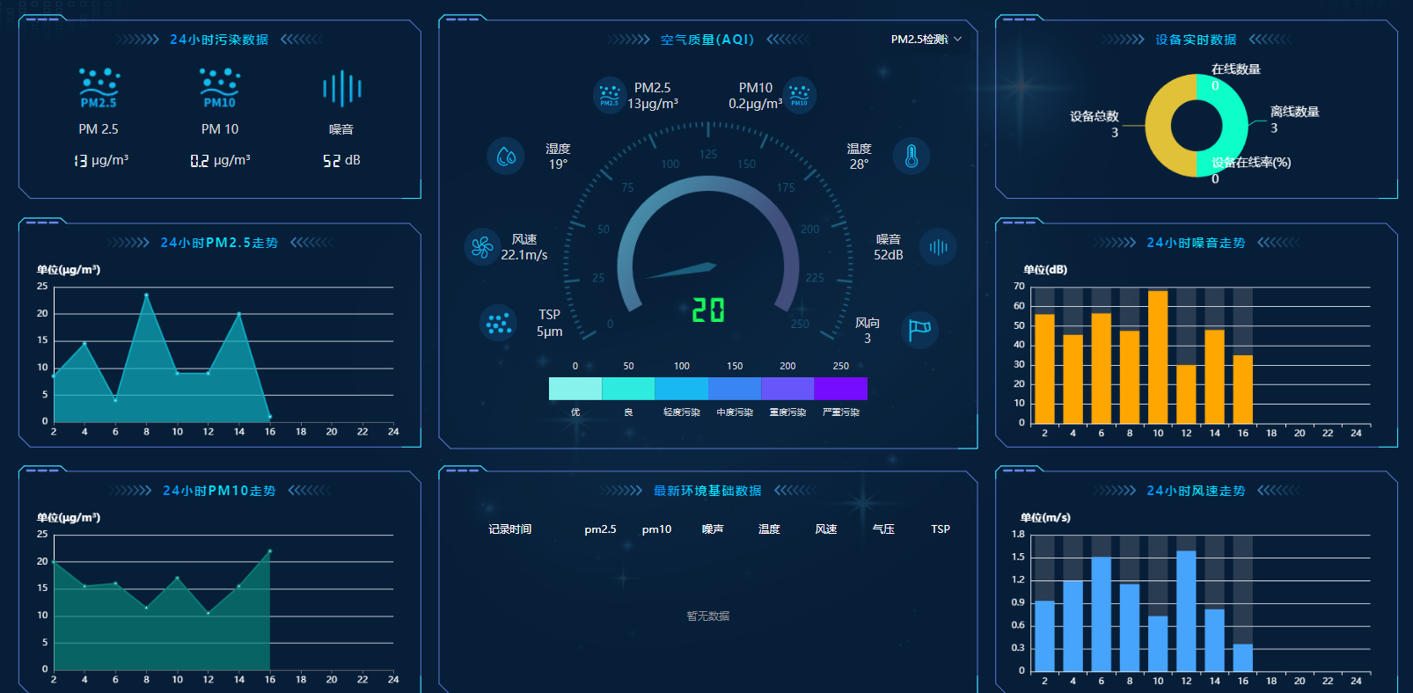Click the 风速 table column header
1413x693 pixels.
click(826, 529)
